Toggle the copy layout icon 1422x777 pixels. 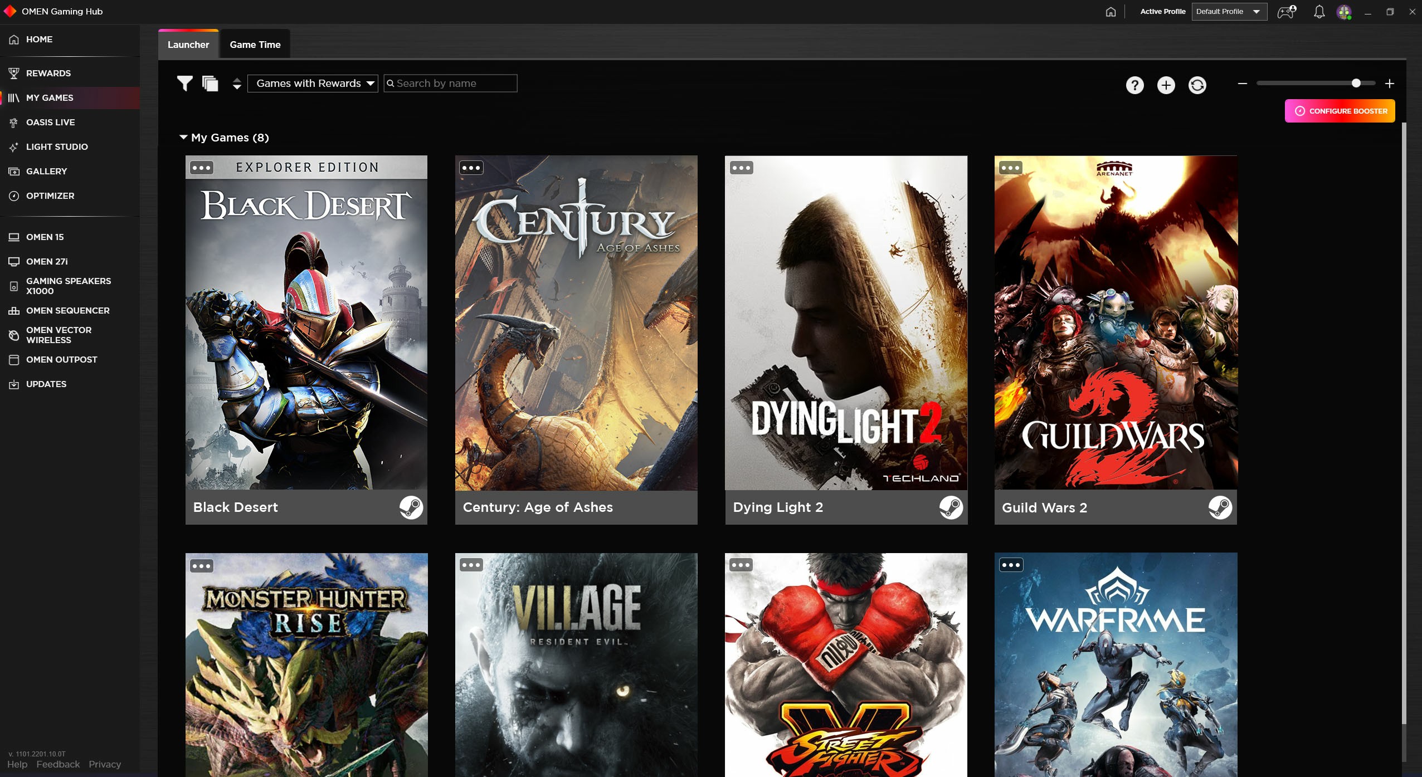(210, 83)
